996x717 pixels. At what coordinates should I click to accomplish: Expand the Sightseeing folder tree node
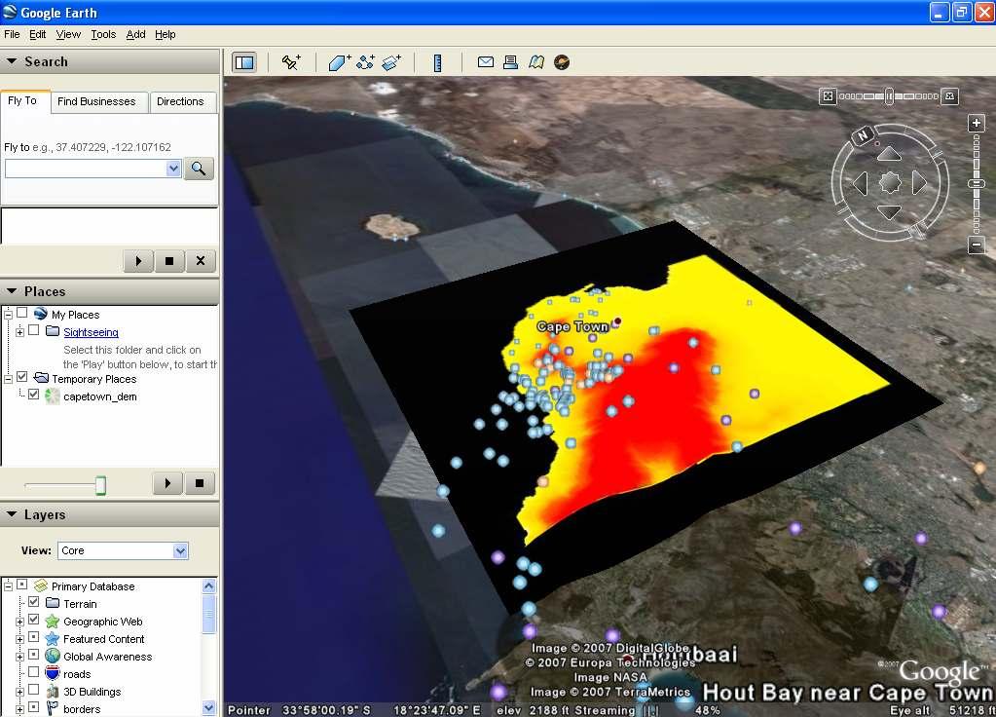(19, 332)
